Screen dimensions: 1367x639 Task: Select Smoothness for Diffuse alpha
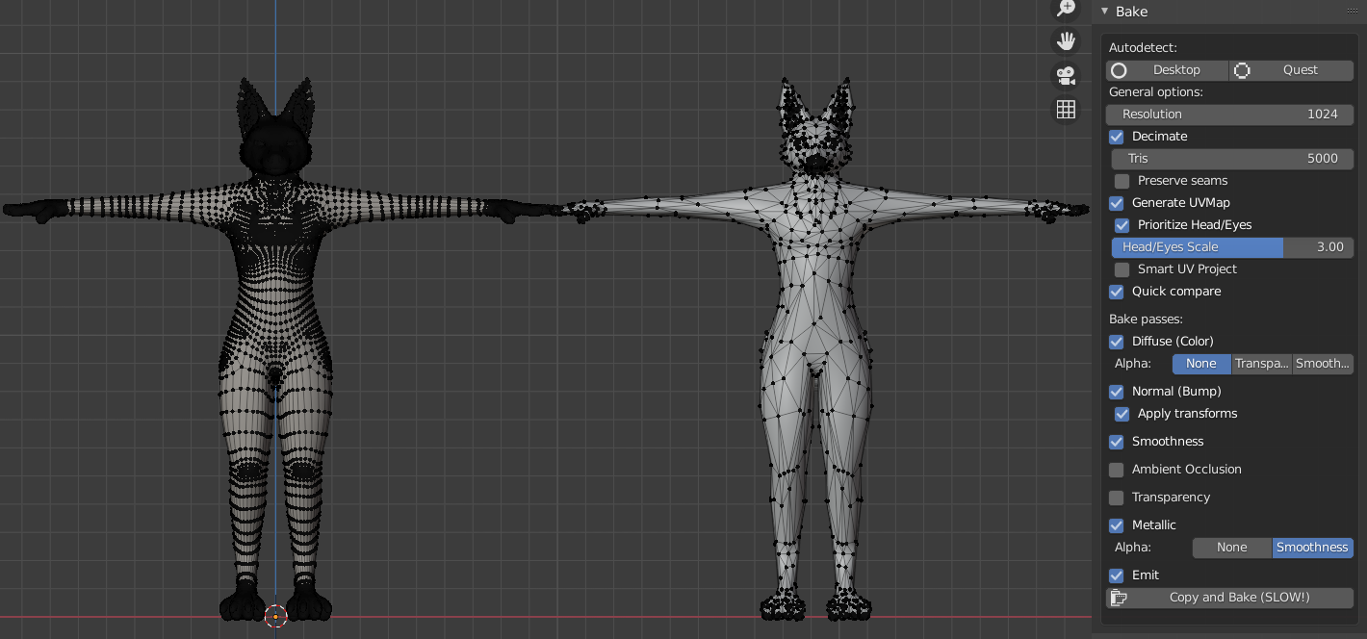(1323, 364)
